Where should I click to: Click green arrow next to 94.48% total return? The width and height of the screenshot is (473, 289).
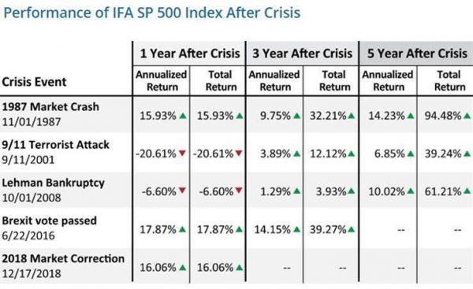(467, 116)
